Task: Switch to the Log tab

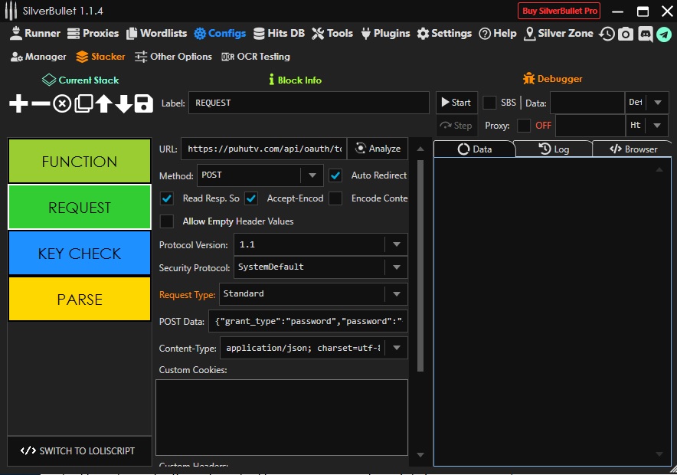Action: [x=554, y=149]
